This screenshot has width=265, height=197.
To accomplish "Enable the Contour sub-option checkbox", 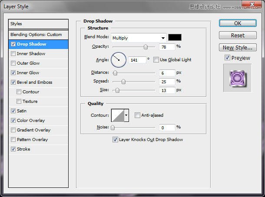I will click(19, 92).
